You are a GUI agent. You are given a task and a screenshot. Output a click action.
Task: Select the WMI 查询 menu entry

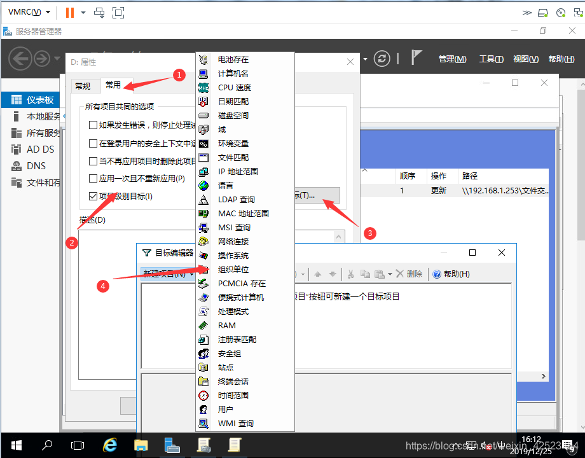[245, 424]
